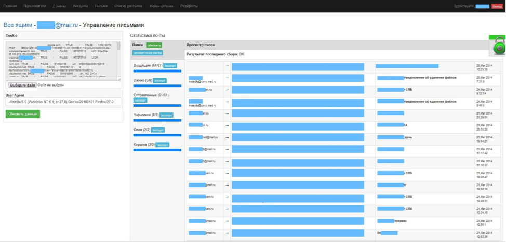Click arrow icon in the 14:49:31 email row
Screen dimensions: 506x242
pos(227,197)
